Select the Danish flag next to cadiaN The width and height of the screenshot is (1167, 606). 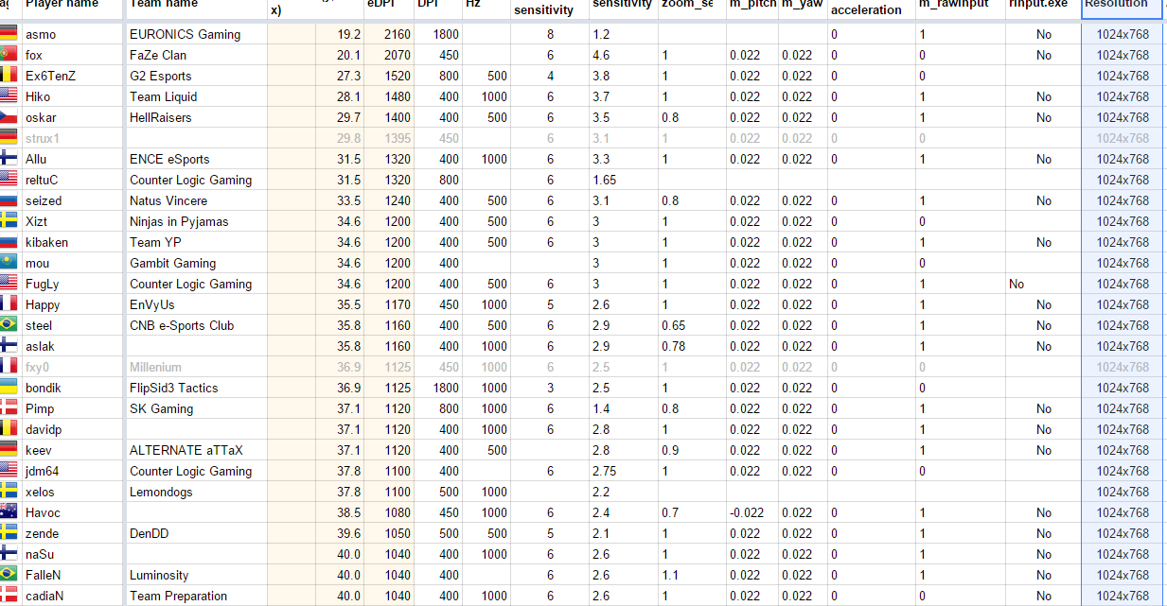tap(9, 596)
